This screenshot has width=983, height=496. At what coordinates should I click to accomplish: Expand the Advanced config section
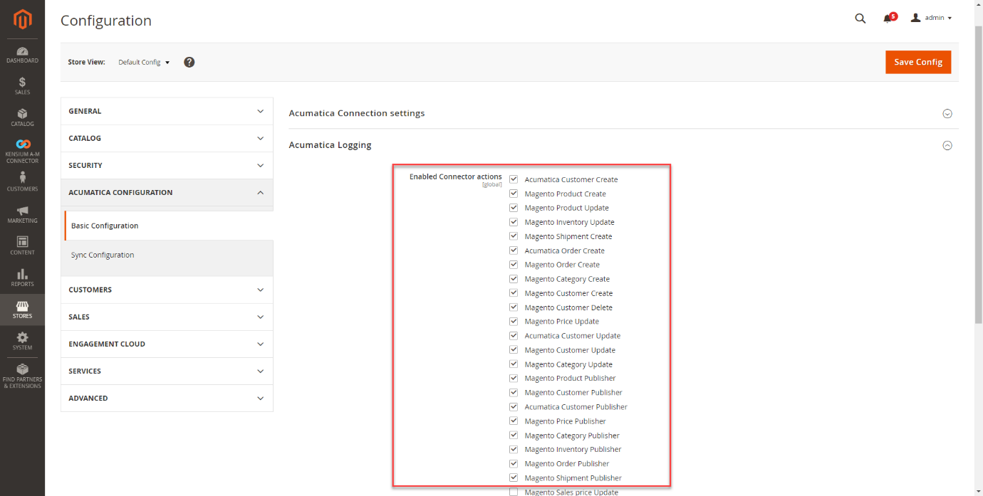tap(167, 398)
